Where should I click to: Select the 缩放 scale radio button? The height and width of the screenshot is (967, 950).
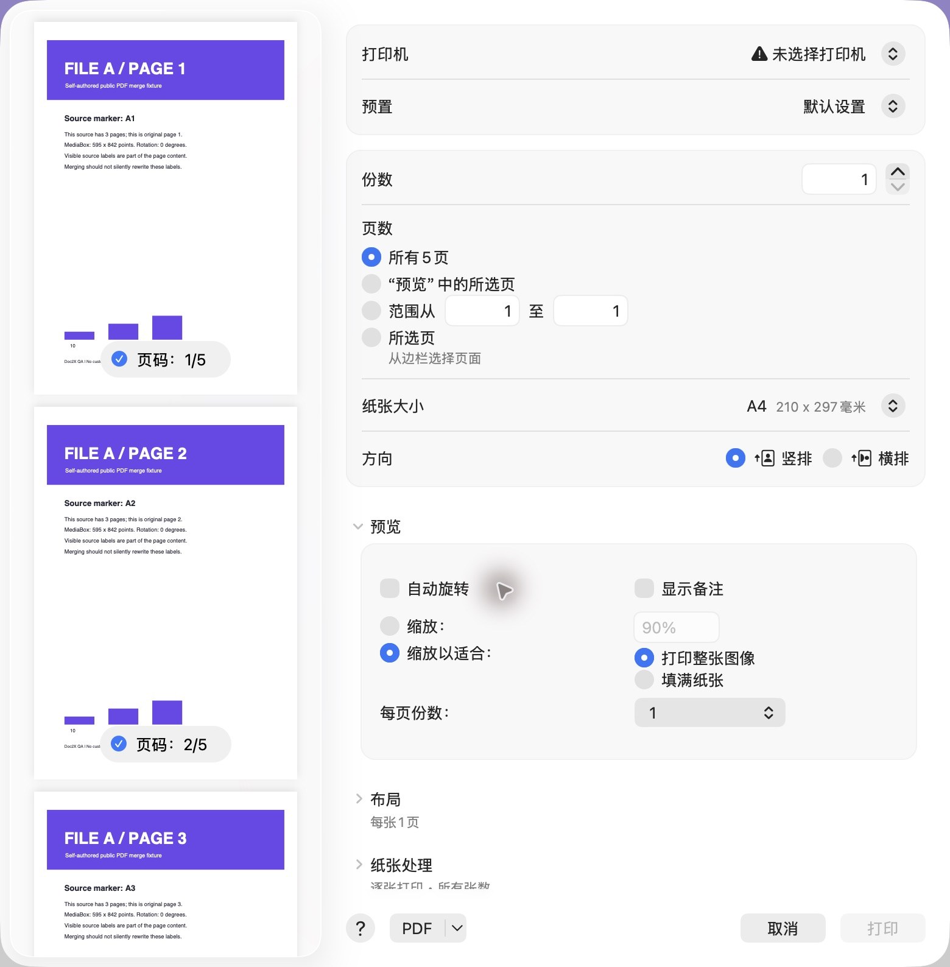[390, 626]
